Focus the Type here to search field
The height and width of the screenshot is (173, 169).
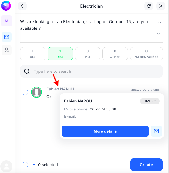tap(92, 71)
